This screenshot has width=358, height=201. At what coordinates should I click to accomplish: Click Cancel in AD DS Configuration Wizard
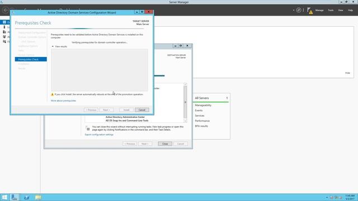click(142, 110)
